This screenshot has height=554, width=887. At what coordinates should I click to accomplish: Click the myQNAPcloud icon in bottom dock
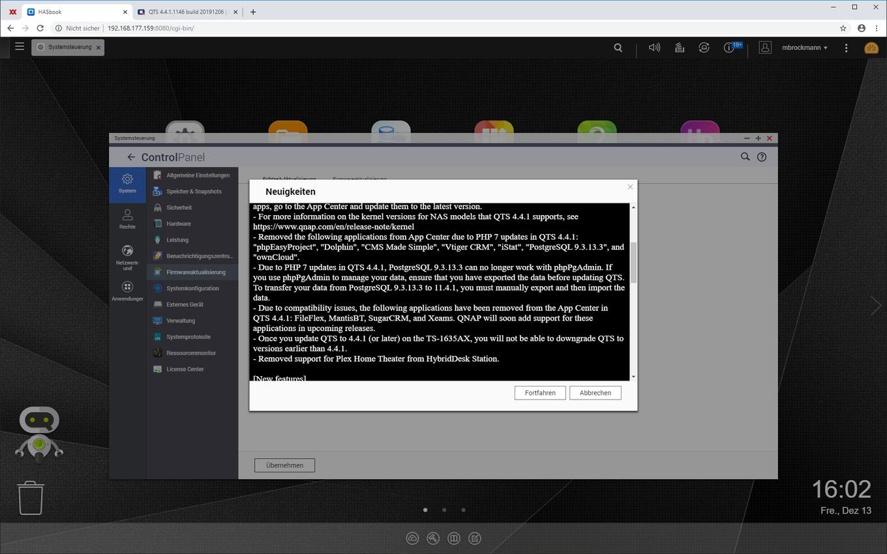(x=412, y=538)
